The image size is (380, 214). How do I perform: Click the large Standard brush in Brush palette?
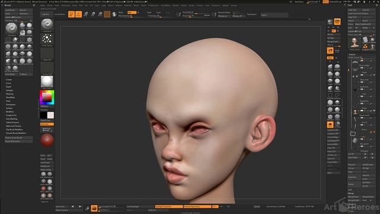click(11, 29)
